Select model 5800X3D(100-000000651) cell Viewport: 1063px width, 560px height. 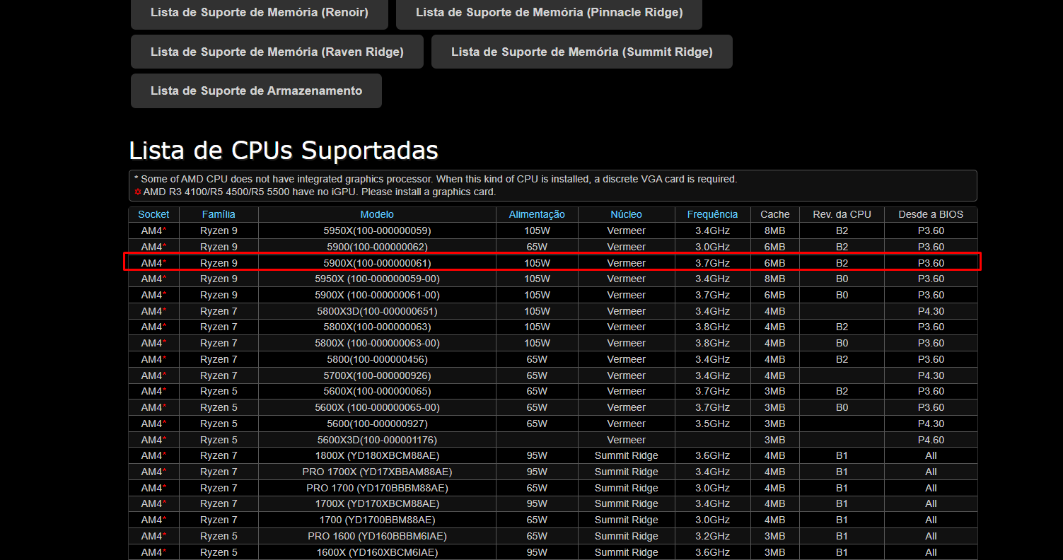[377, 311]
